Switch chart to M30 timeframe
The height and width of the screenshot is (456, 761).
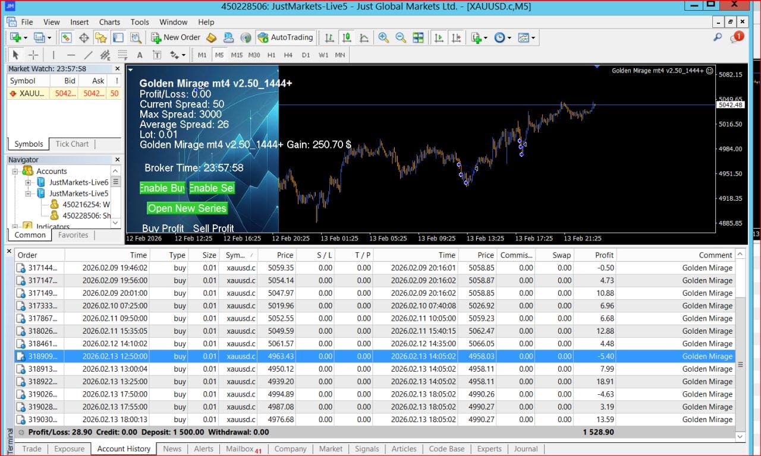254,55
